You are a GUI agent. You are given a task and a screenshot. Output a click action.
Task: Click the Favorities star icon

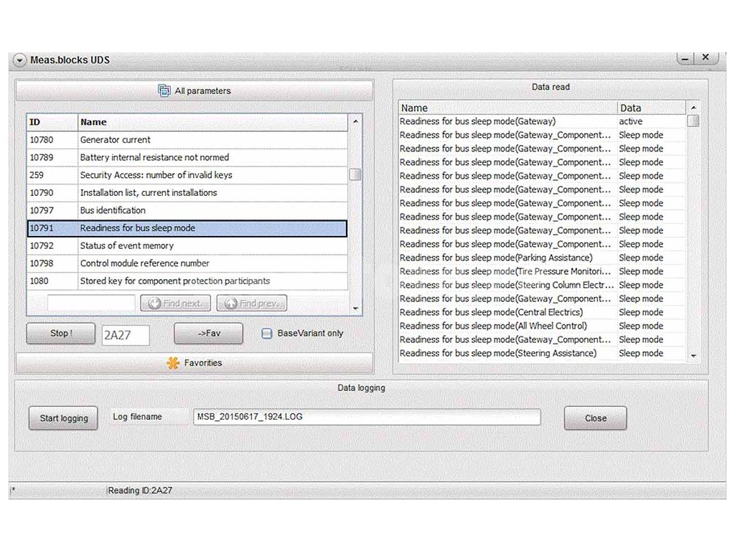[173, 363]
